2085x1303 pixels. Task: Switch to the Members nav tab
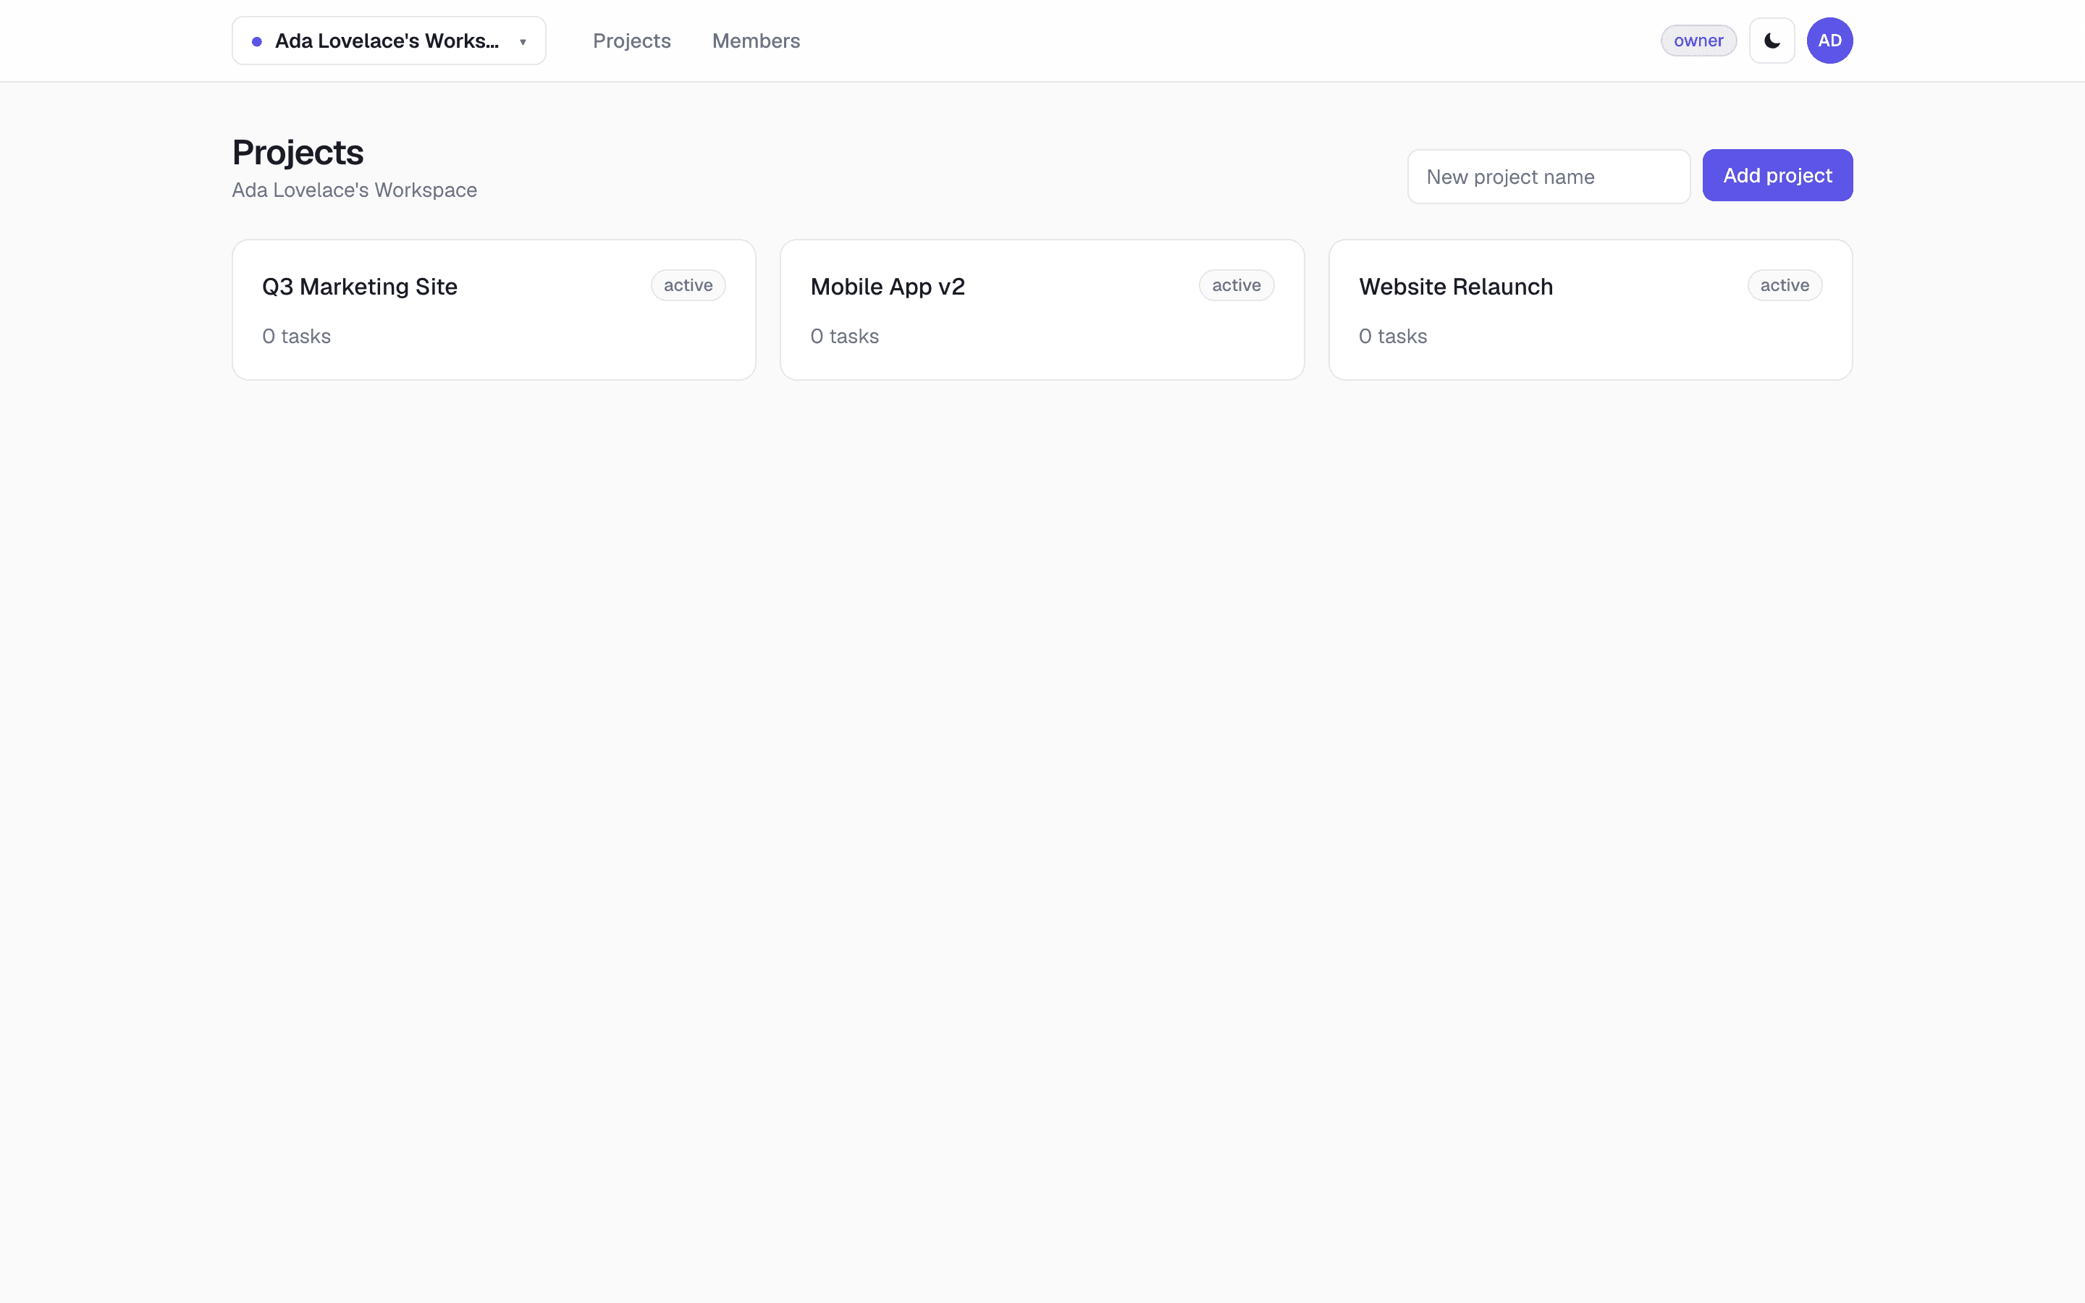point(756,41)
